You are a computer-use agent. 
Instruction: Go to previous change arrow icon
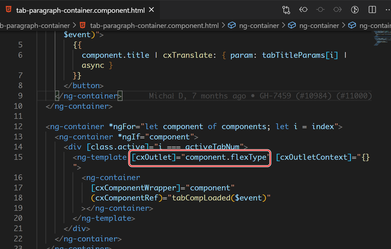(x=303, y=10)
